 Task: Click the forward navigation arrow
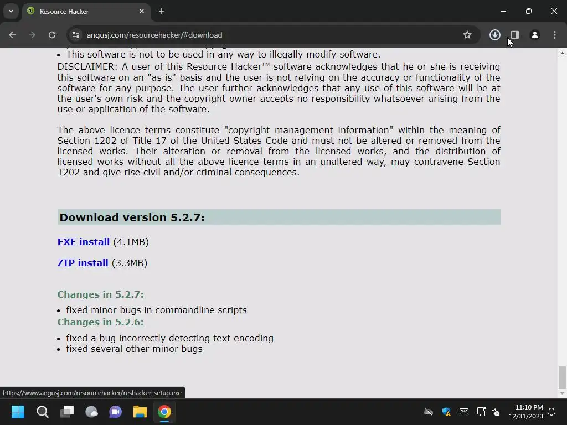pyautogui.click(x=32, y=35)
